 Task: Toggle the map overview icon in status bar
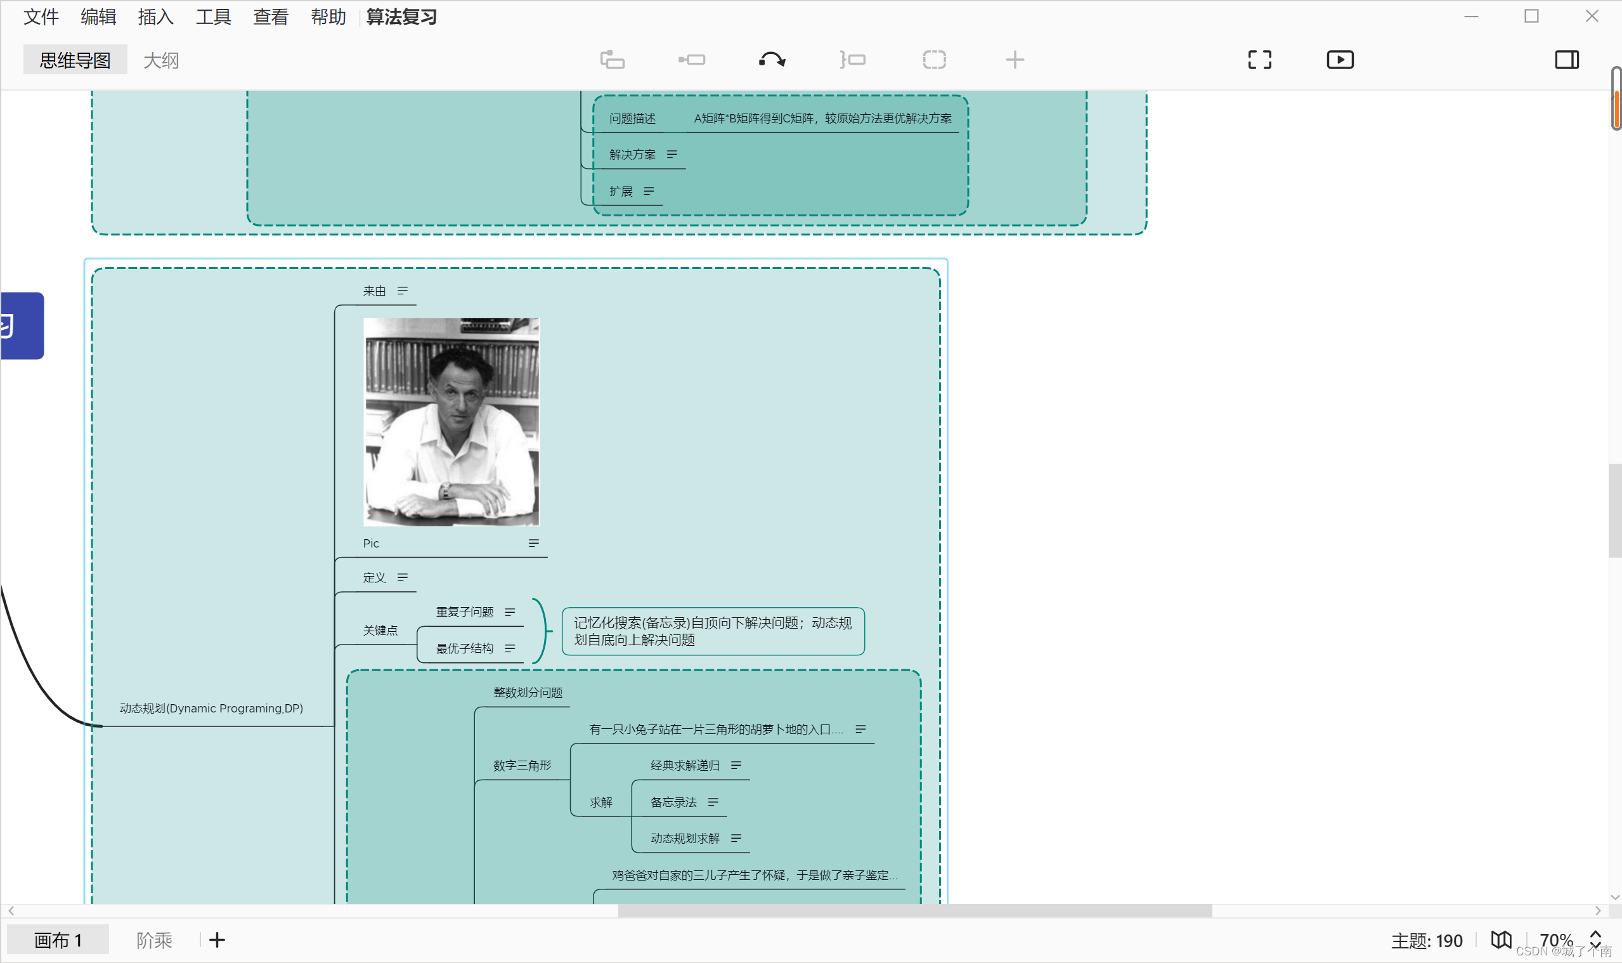[x=1501, y=940]
